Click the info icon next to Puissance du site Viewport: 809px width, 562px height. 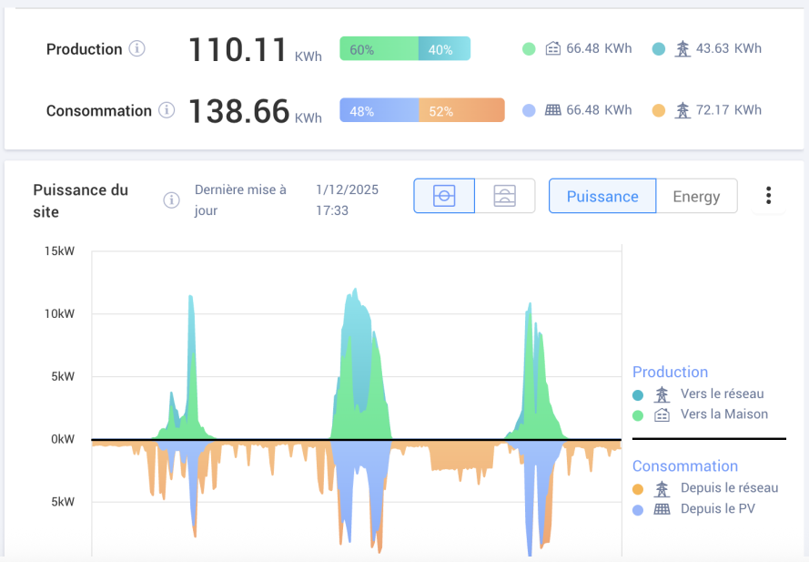171,200
